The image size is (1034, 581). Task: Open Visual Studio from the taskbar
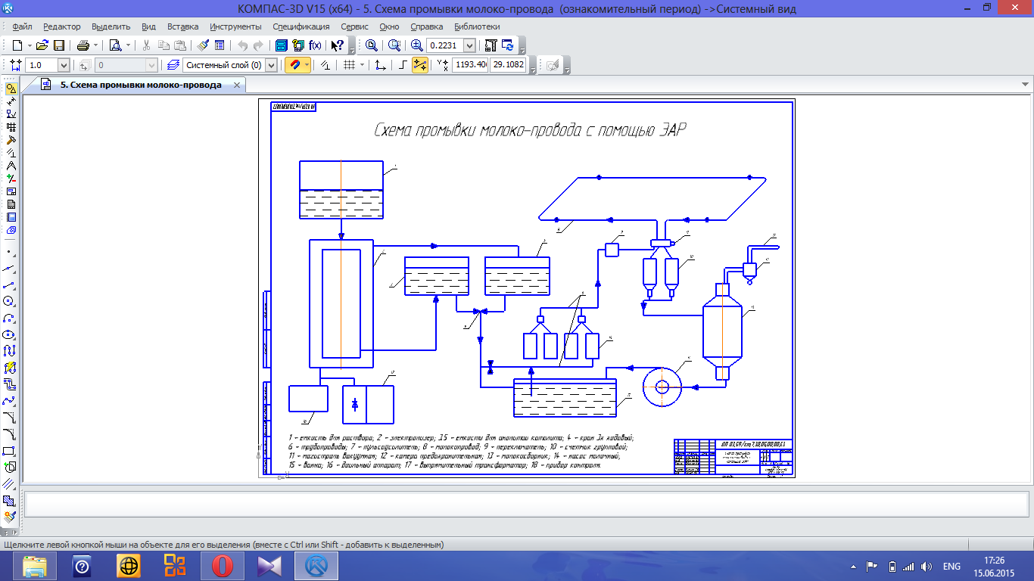269,566
